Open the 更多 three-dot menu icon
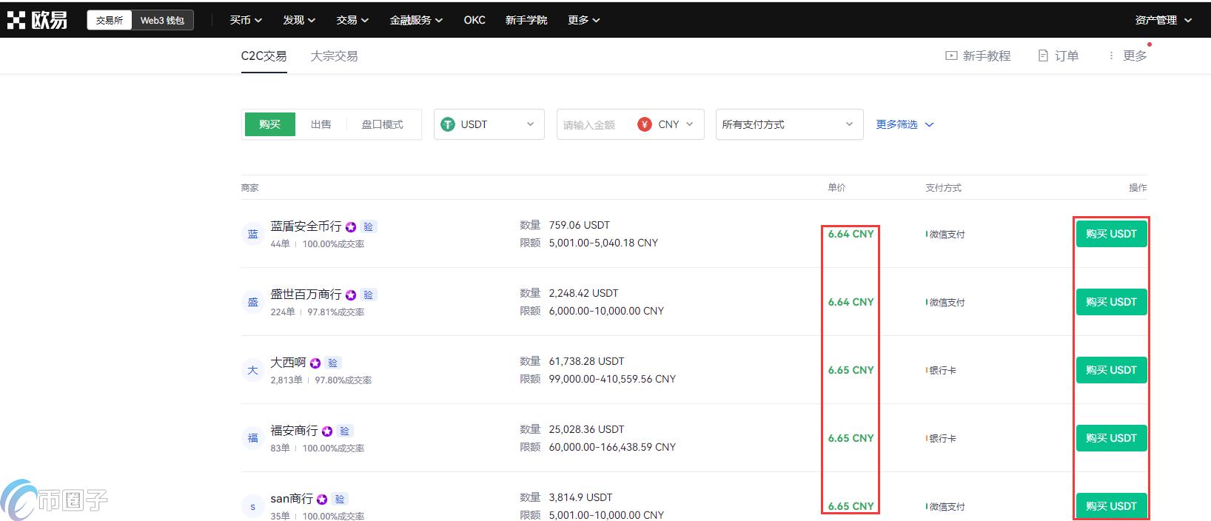The width and height of the screenshot is (1211, 521). click(1111, 56)
